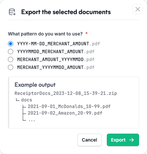Click the docs folder entry
Viewport: 147px width, 154px height.
coord(27,100)
